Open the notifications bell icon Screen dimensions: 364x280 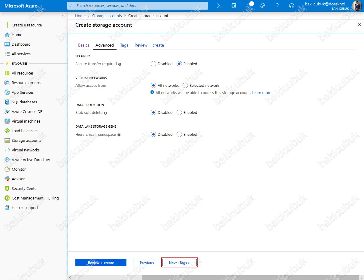pyautogui.click(x=248, y=6)
